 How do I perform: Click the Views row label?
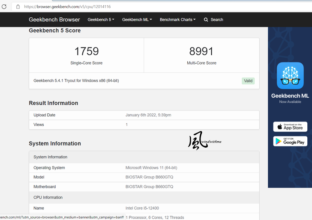pyautogui.click(x=39, y=125)
